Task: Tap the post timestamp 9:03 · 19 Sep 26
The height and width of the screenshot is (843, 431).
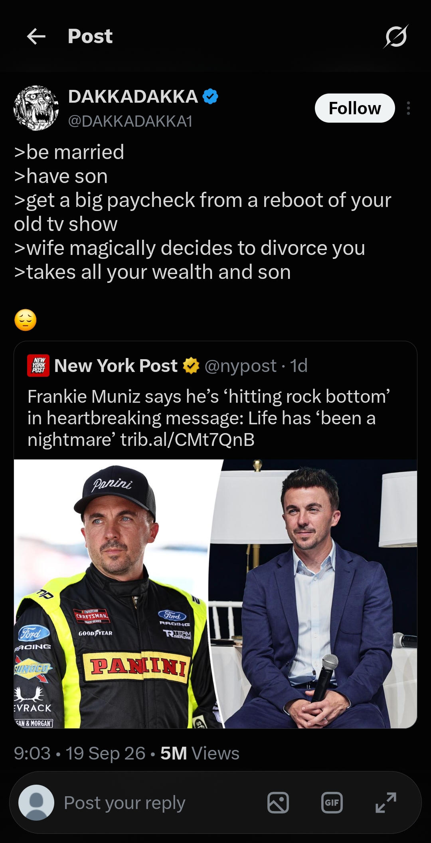Action: click(79, 753)
